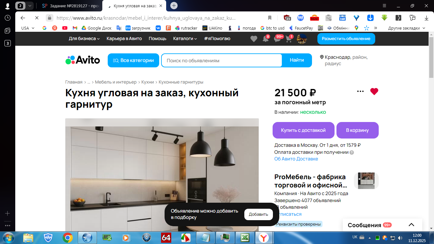Open Yandex Browser taskbar icon
The height and width of the screenshot is (244, 434).
tap(263, 238)
